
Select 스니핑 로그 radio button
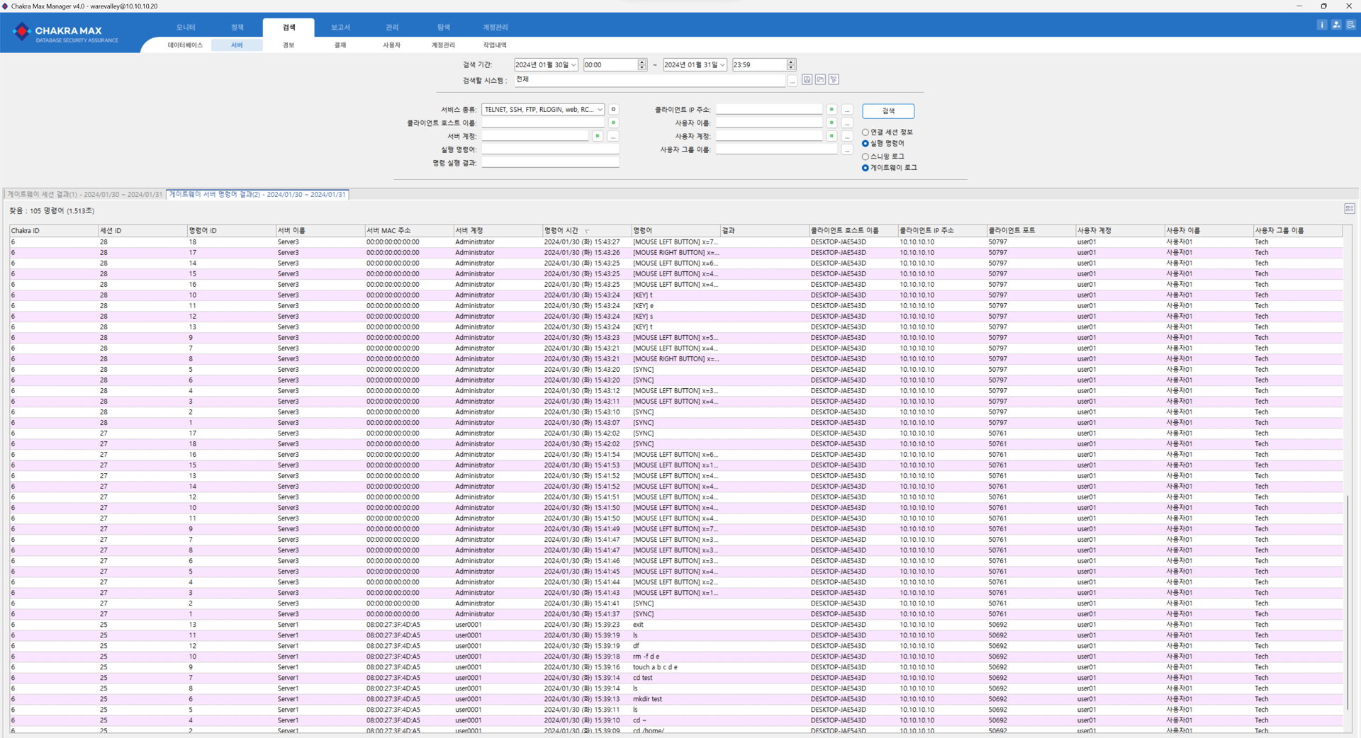point(866,157)
